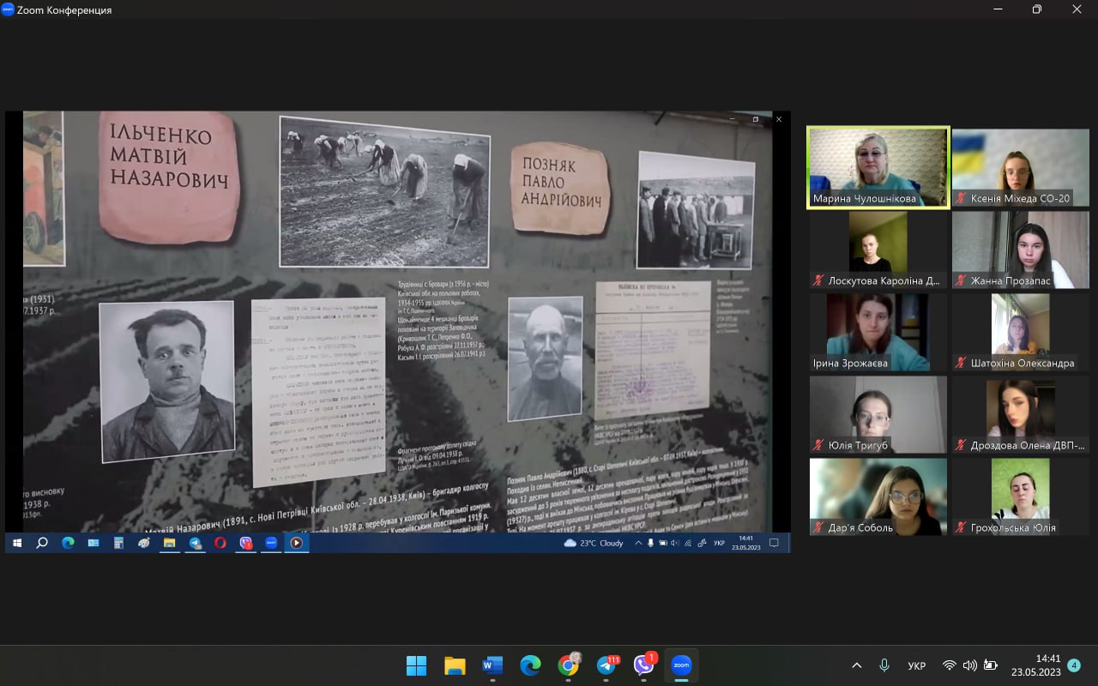
Task: Open Viber with 1 unread notification
Action: pos(643,665)
